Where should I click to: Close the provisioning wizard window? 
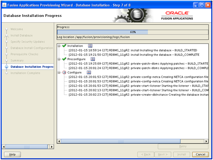click(x=208, y=5)
